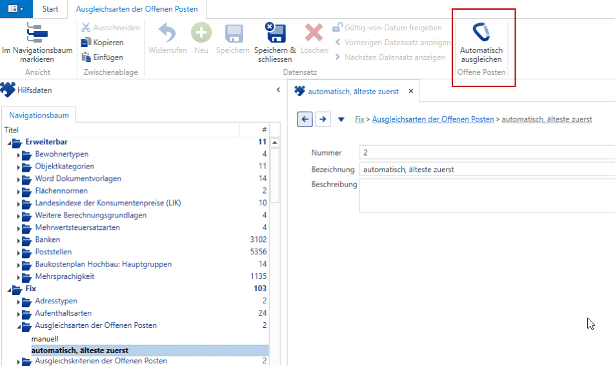Click the Automatisch ausgleichen carabiner icon
The width and height of the screenshot is (615, 366).
coord(481,32)
